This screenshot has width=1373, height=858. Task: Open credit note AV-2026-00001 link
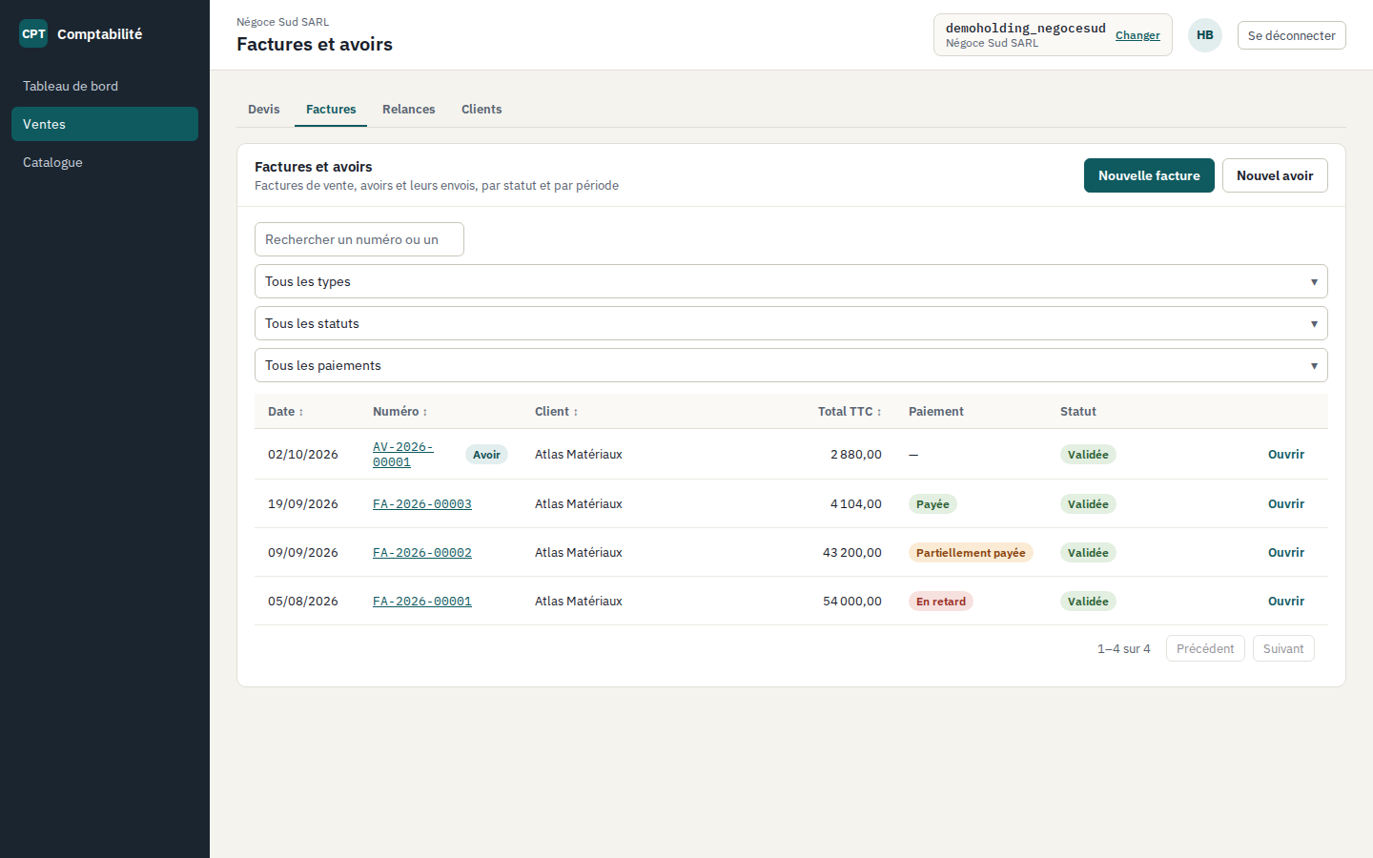coord(403,455)
